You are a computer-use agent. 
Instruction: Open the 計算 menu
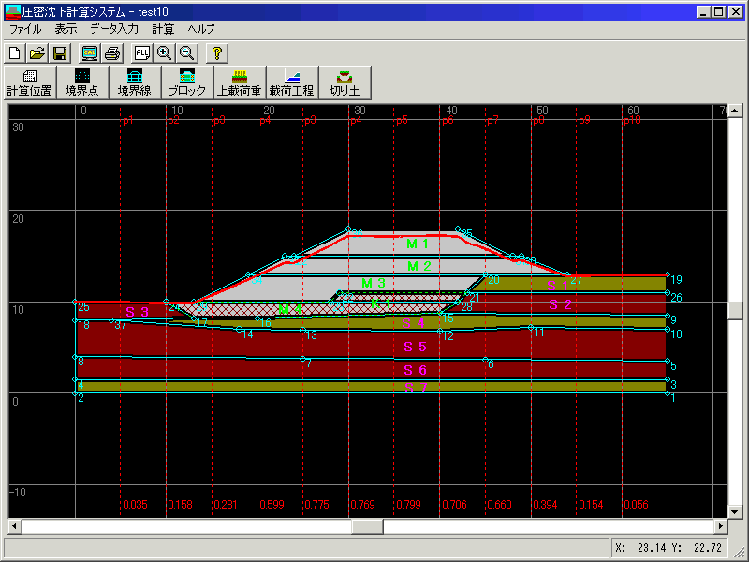(x=163, y=29)
